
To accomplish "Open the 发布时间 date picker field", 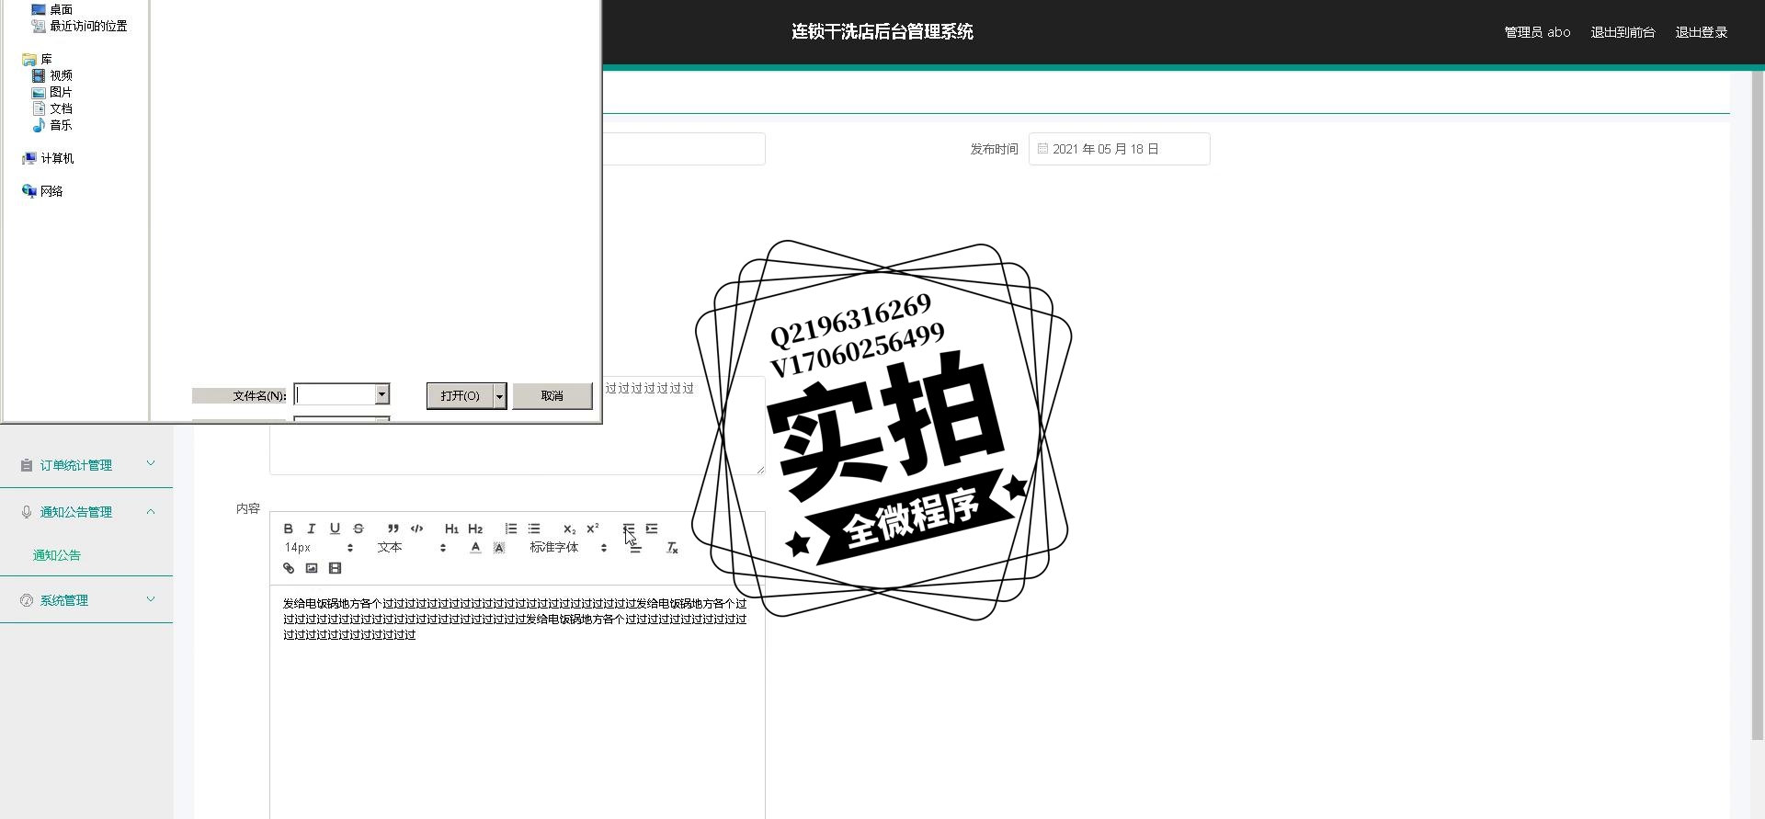I will click(1119, 149).
